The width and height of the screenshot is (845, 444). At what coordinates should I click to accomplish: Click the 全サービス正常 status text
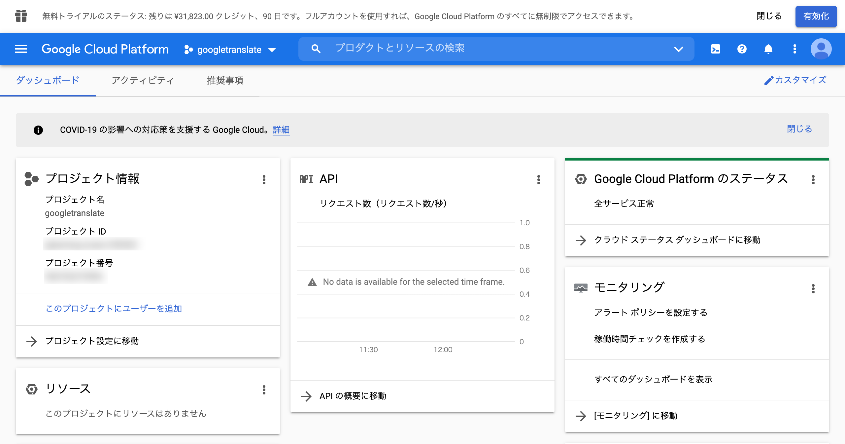click(x=624, y=203)
